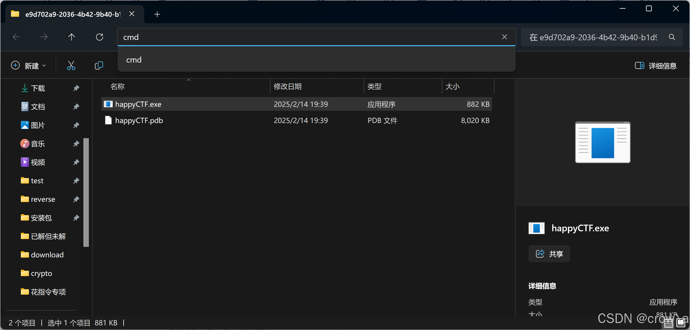690x330 pixels.
Task: Close the current folder tab
Action: [x=132, y=14]
